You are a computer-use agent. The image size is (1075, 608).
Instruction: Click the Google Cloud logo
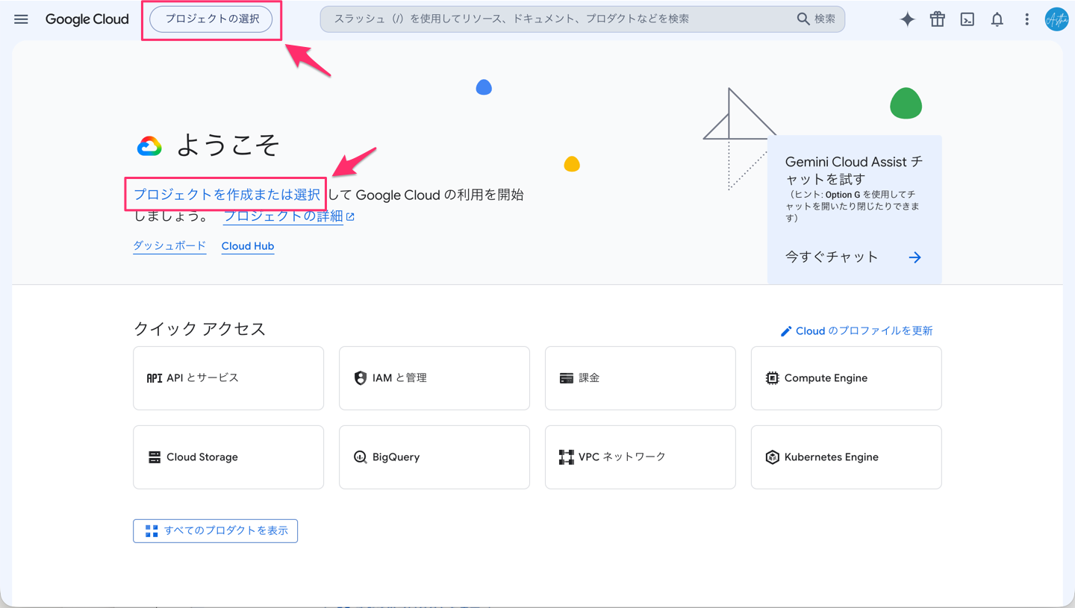tap(87, 19)
